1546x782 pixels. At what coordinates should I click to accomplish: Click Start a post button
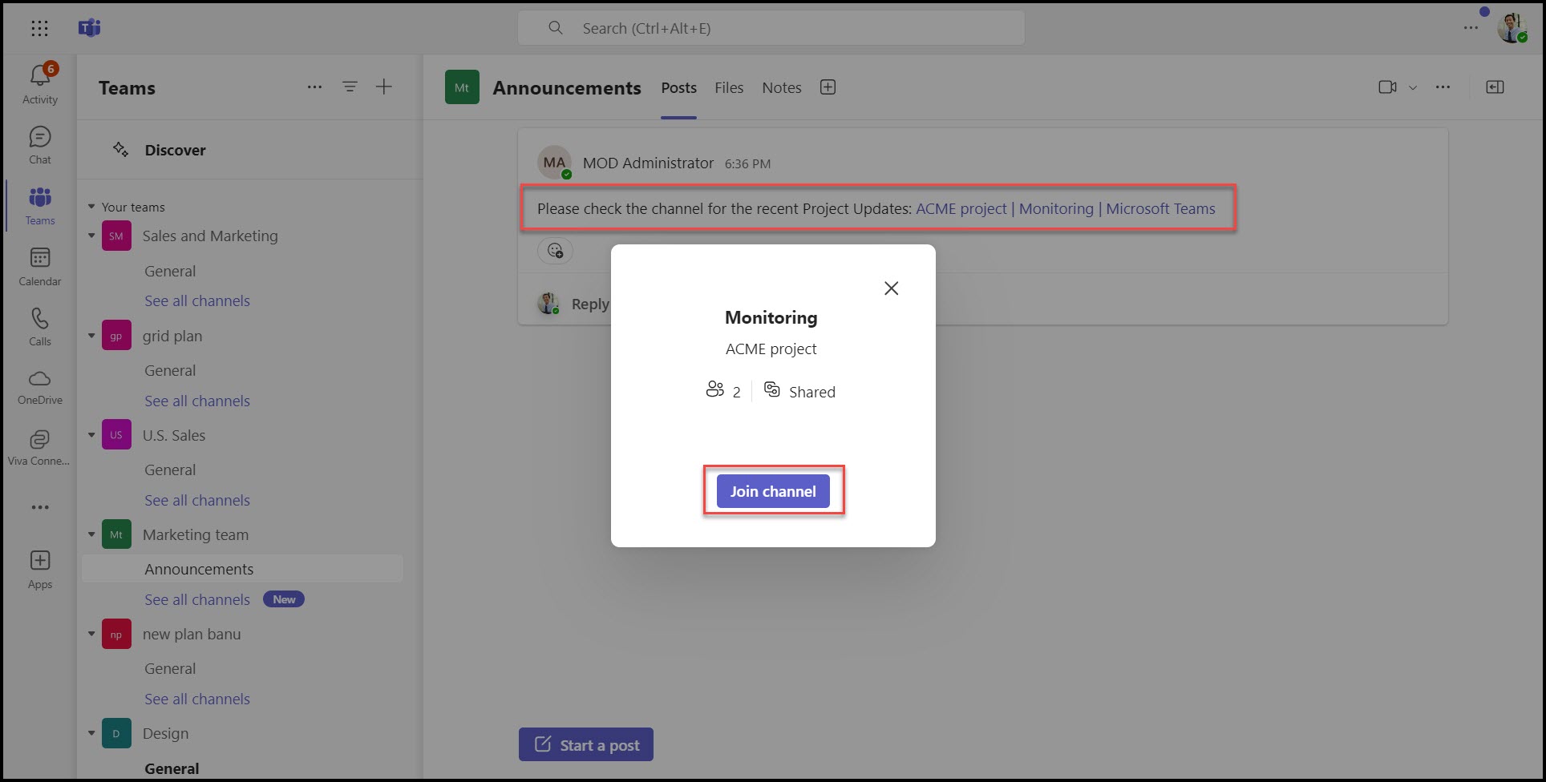pyautogui.click(x=586, y=744)
